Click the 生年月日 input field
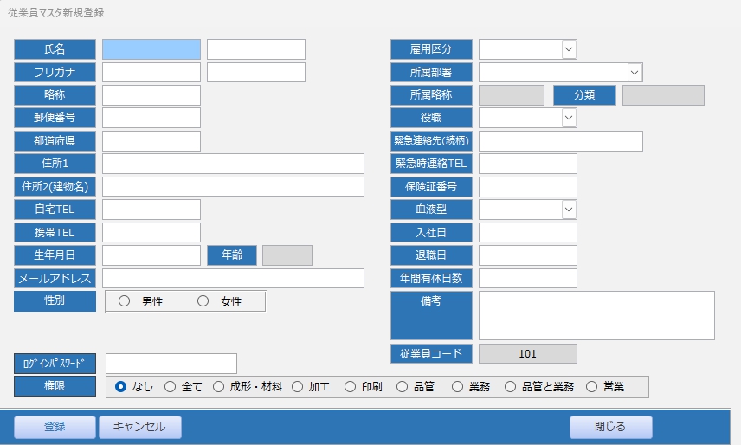The height and width of the screenshot is (445, 741). point(151,255)
